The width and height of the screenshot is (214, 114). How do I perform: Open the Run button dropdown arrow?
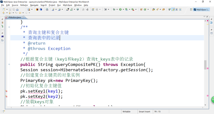(123, 9)
